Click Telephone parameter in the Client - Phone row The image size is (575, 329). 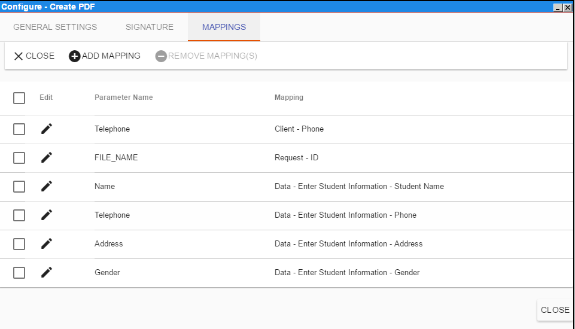click(112, 129)
